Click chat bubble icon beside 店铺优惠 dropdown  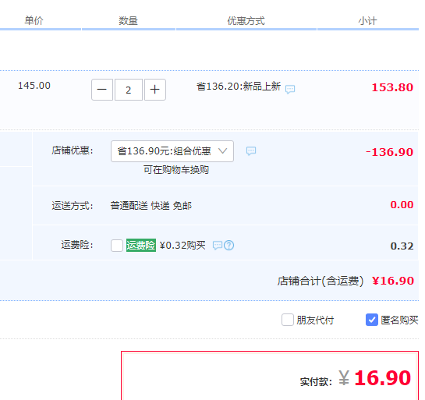[x=251, y=151]
